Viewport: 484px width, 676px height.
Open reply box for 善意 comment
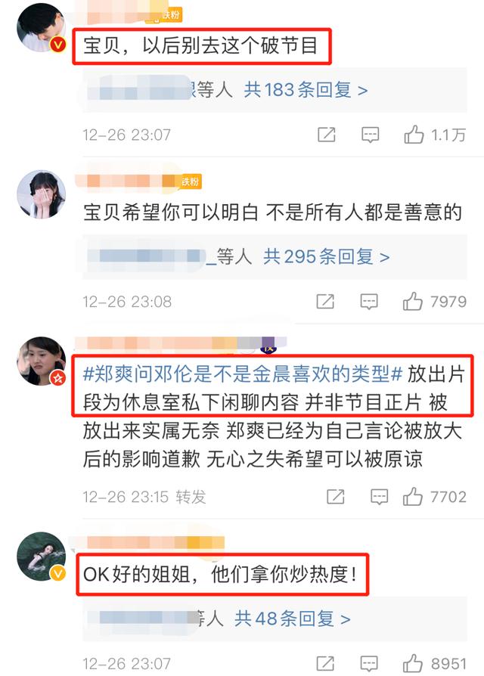[x=369, y=302]
